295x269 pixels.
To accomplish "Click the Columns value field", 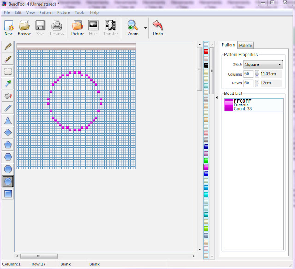I will 248,74.
